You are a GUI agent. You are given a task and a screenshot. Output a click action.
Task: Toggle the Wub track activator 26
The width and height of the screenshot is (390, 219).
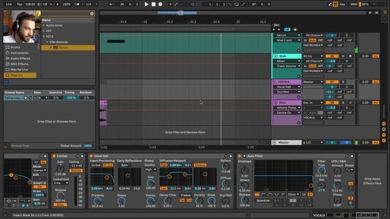(331, 56)
